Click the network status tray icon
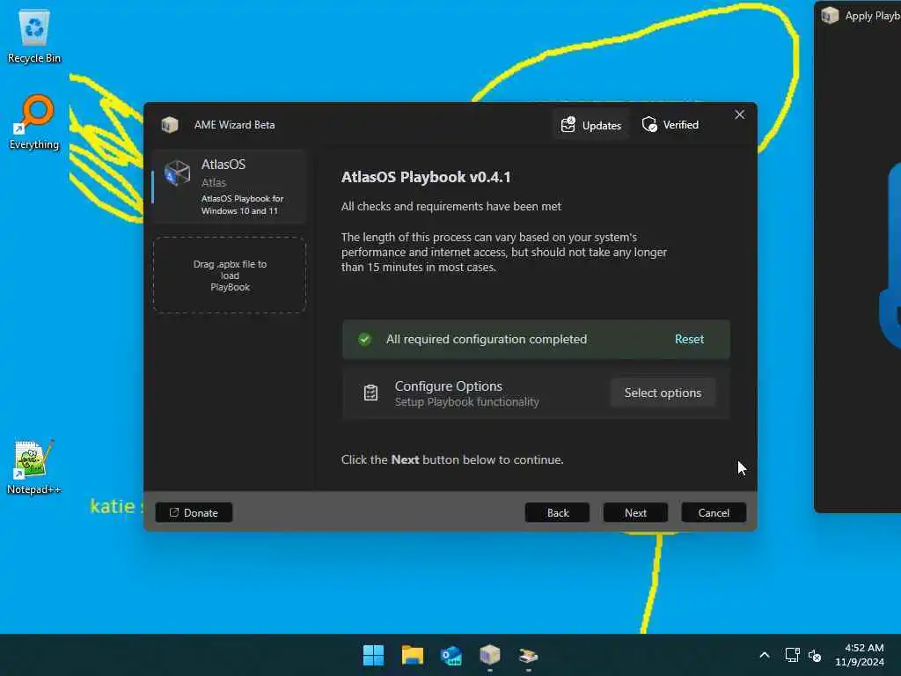 793,655
